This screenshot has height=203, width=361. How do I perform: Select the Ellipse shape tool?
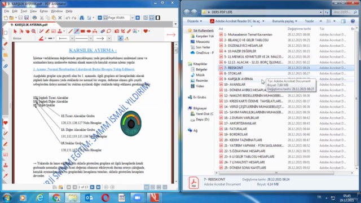click(x=89, y=32)
